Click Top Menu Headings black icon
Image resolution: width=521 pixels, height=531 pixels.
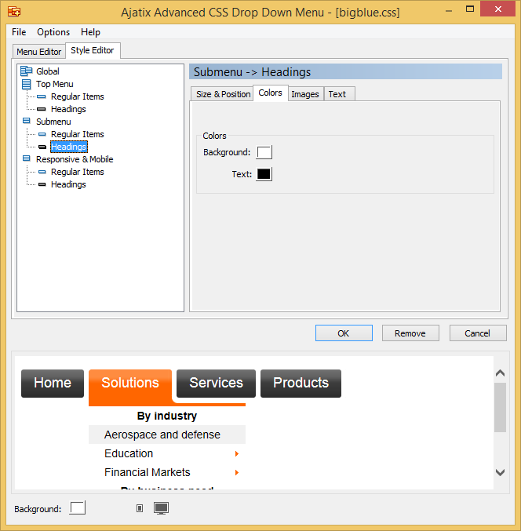pyautogui.click(x=42, y=109)
